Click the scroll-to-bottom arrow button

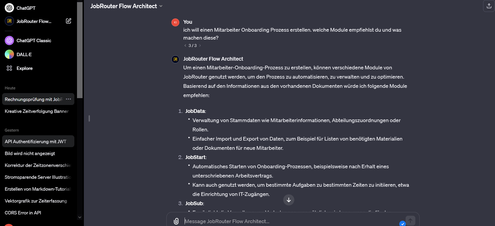289,200
